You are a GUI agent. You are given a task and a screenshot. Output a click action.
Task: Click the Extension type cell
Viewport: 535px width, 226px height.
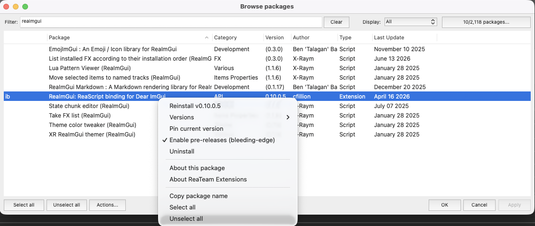point(352,97)
